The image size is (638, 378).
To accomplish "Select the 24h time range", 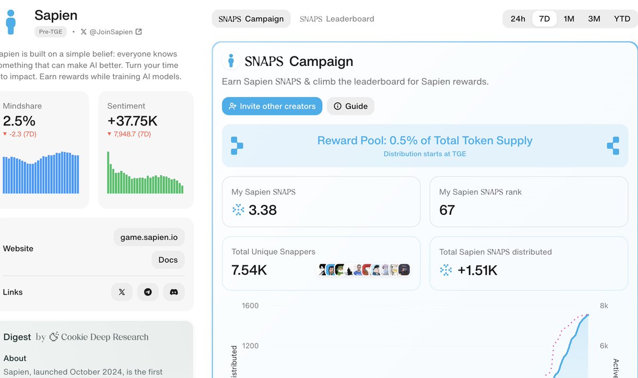I will [518, 19].
